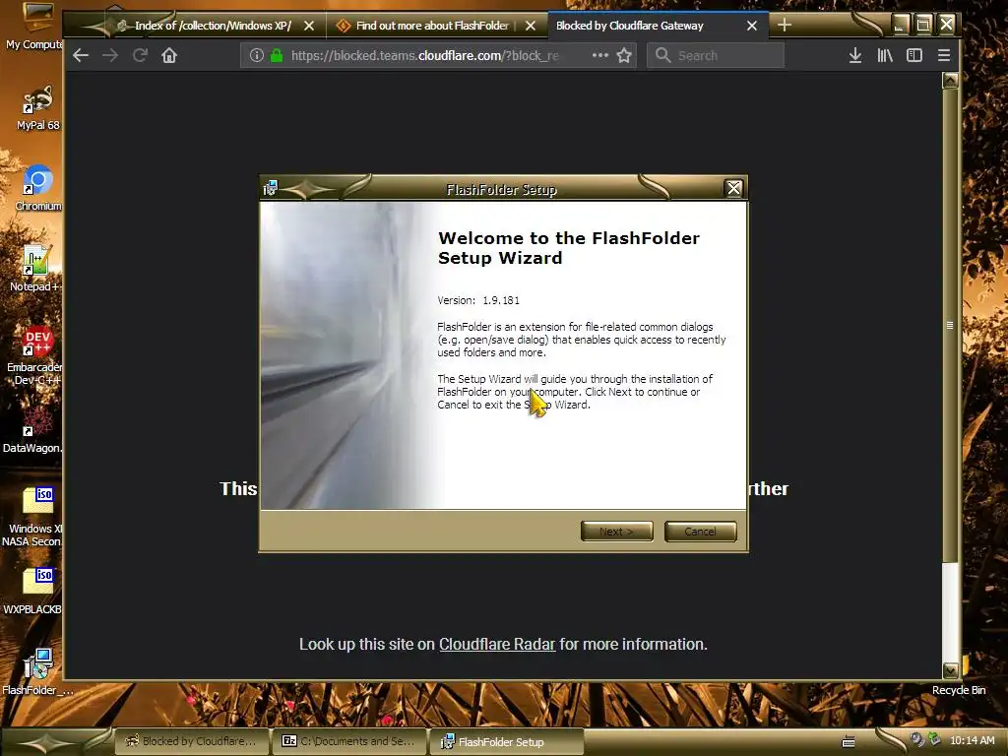Select the WXPBLACKB ISO file icon

pyautogui.click(x=33, y=592)
